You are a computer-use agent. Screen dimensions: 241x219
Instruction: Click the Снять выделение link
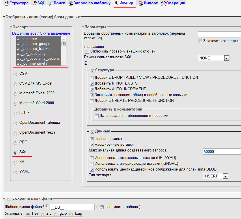click(x=55, y=33)
